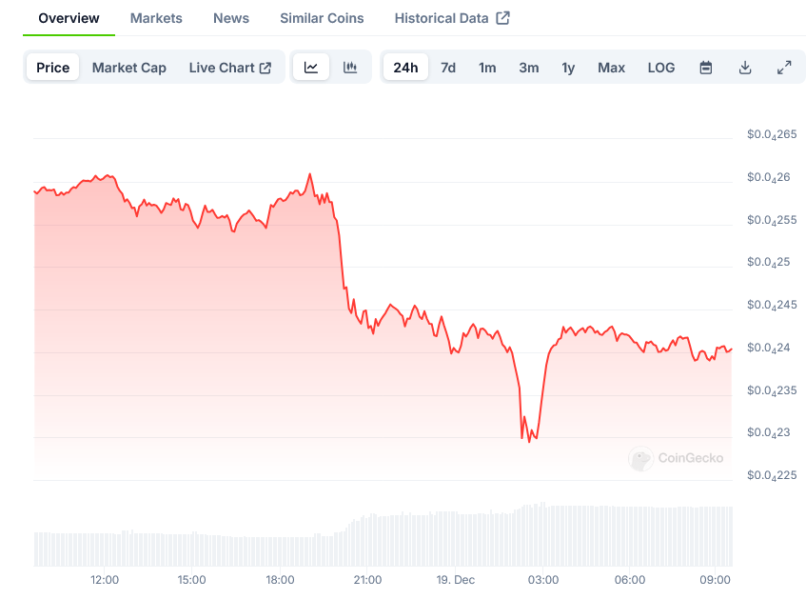This screenshot has width=806, height=599.
Task: Switch to candlestick chart view
Action: [350, 68]
